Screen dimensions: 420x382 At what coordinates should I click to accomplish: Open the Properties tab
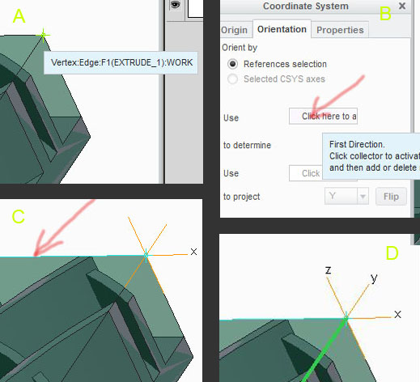tap(340, 30)
